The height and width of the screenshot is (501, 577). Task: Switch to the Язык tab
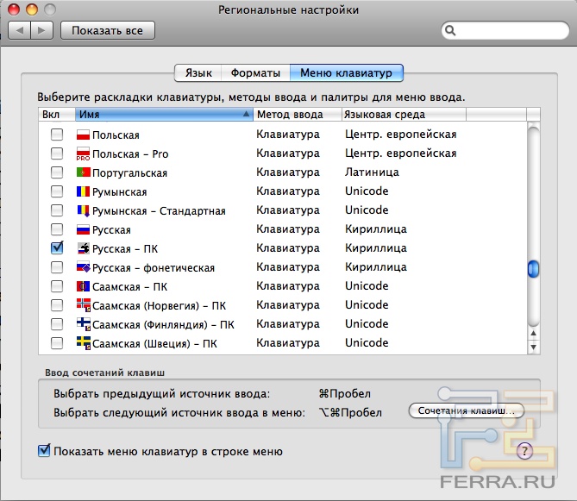click(197, 73)
